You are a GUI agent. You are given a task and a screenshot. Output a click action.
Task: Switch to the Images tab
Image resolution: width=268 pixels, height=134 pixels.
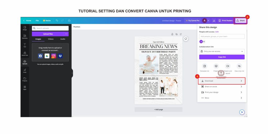[x=38, y=39]
